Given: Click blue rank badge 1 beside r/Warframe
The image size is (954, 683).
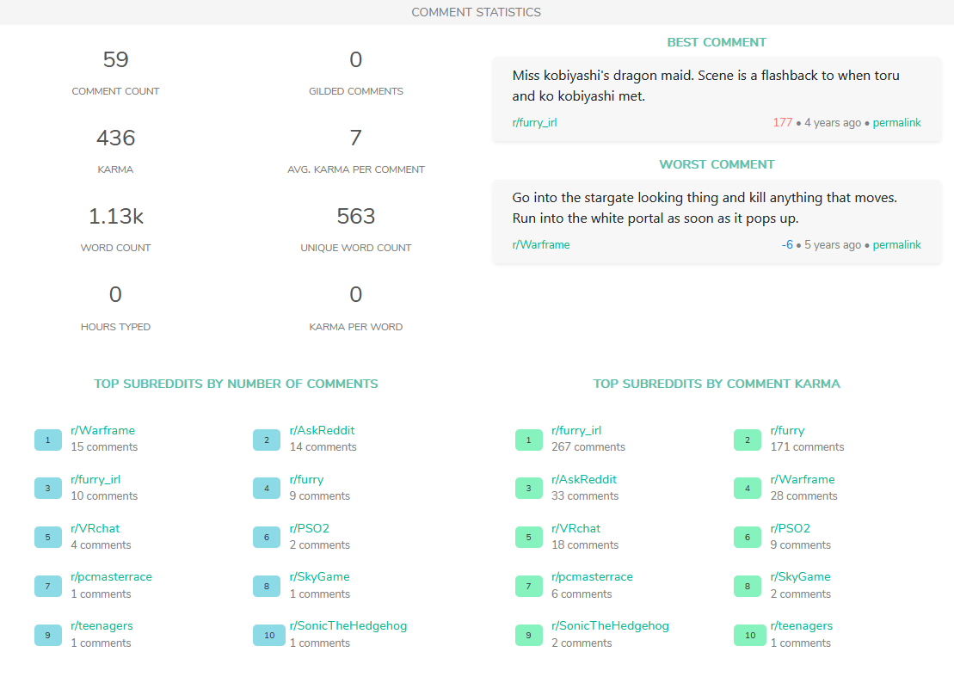Looking at the screenshot, I should pos(48,440).
